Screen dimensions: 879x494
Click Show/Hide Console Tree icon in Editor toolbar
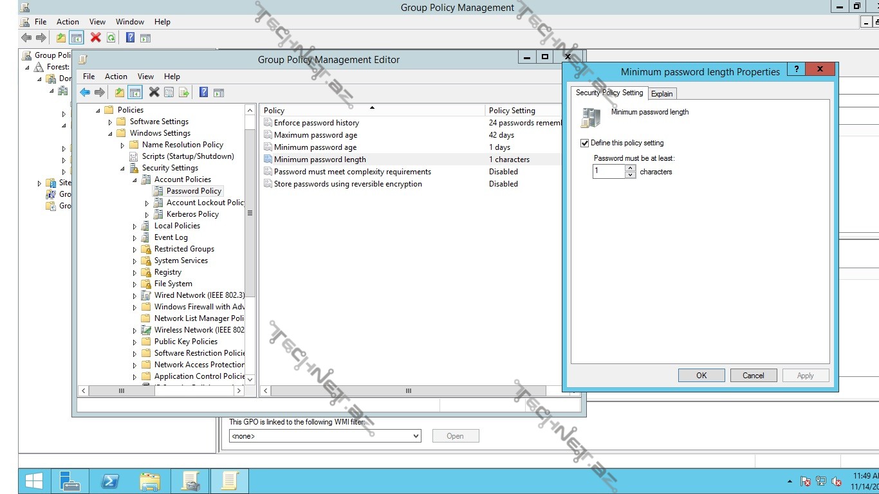(134, 93)
